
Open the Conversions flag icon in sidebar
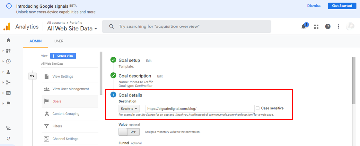pyautogui.click(x=8, y=103)
